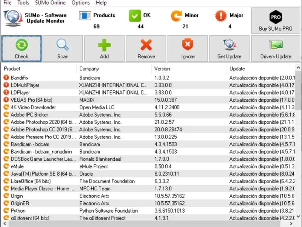Click the Get Update button
Screen dimensions: 302x227
tap(229, 48)
